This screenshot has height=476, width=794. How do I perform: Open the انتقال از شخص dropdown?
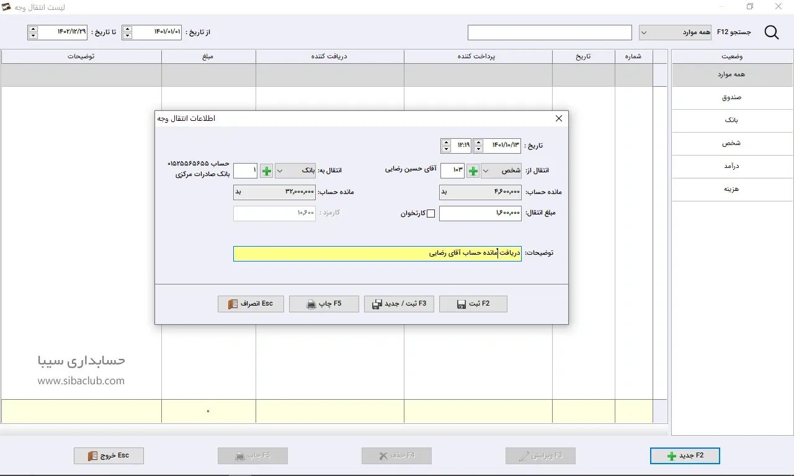tap(501, 170)
